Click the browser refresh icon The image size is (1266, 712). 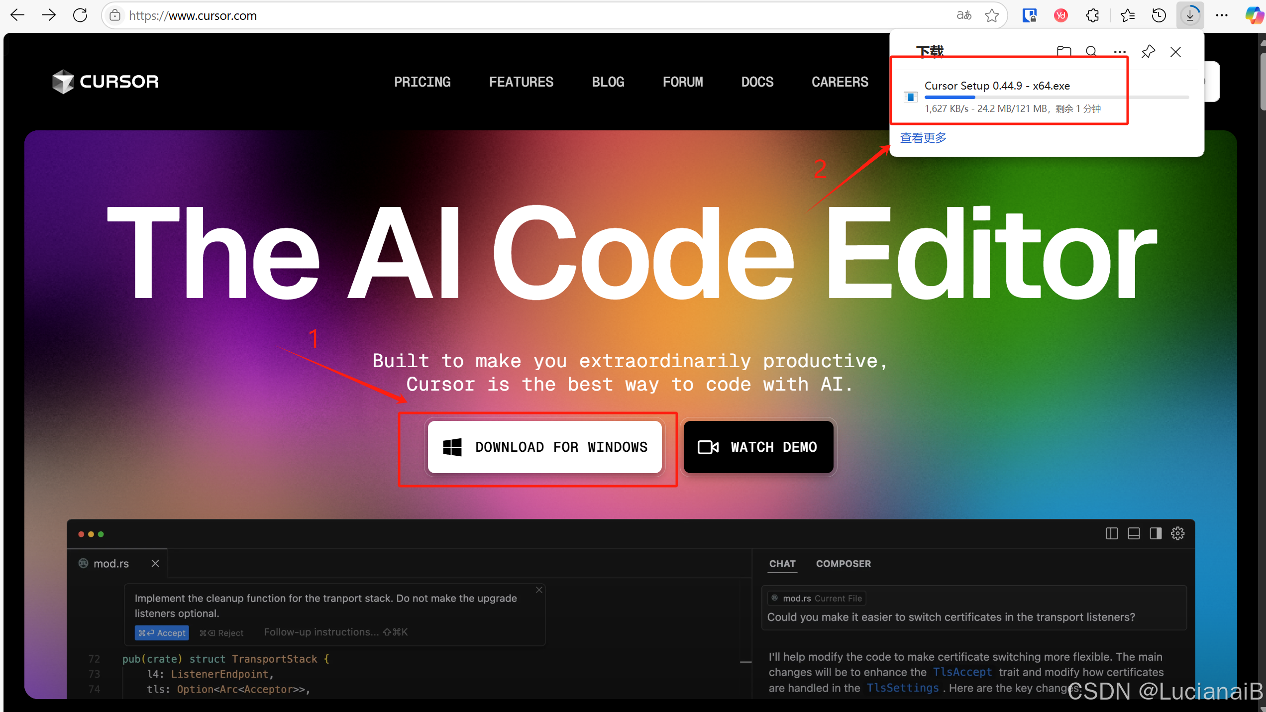coord(80,15)
